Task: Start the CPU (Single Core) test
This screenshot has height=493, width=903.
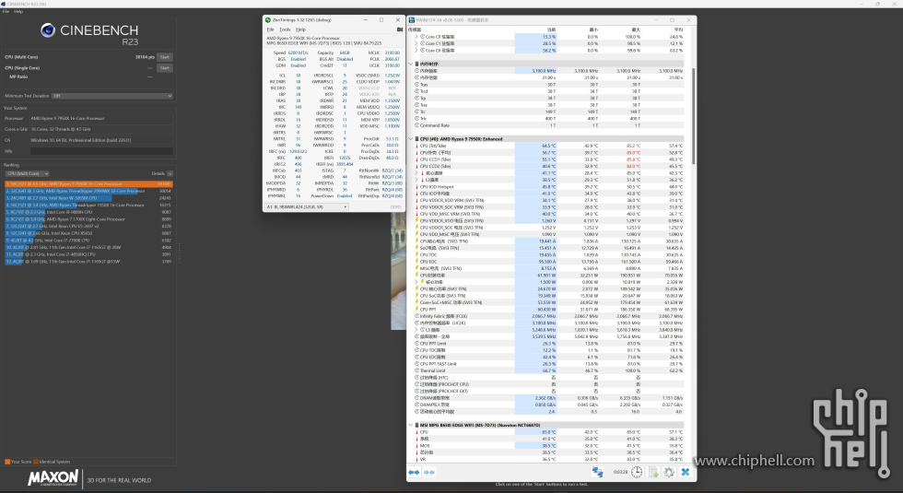Action: pos(165,68)
